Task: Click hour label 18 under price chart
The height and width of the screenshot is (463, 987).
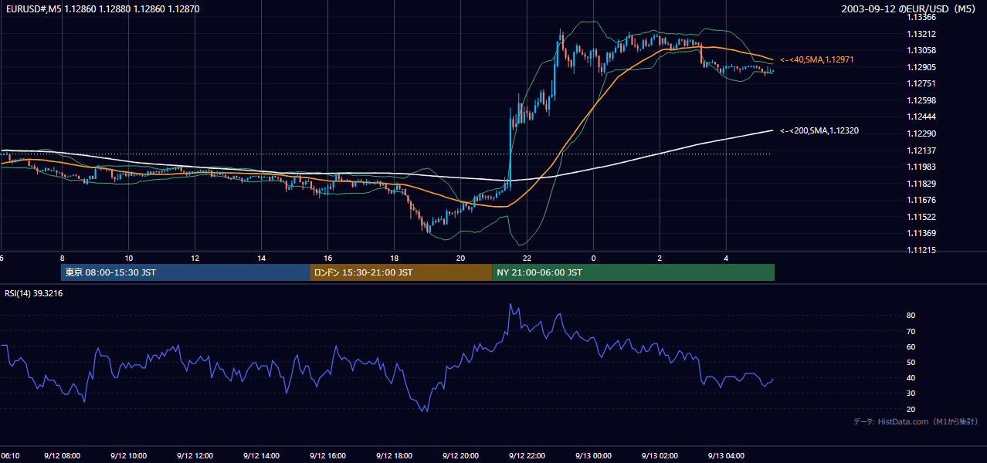Action: click(x=394, y=258)
